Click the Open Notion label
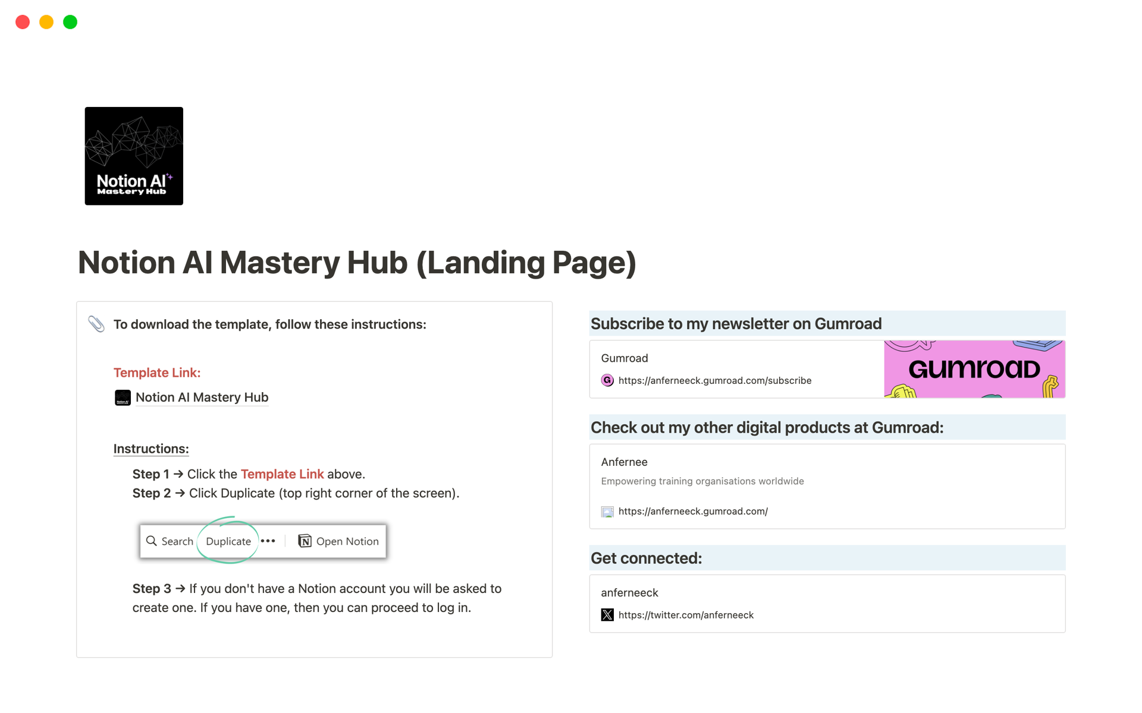This screenshot has height=713, width=1142. (347, 541)
